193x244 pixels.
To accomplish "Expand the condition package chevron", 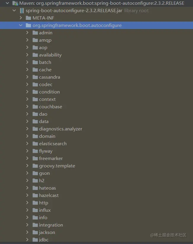I will pos(27,92).
